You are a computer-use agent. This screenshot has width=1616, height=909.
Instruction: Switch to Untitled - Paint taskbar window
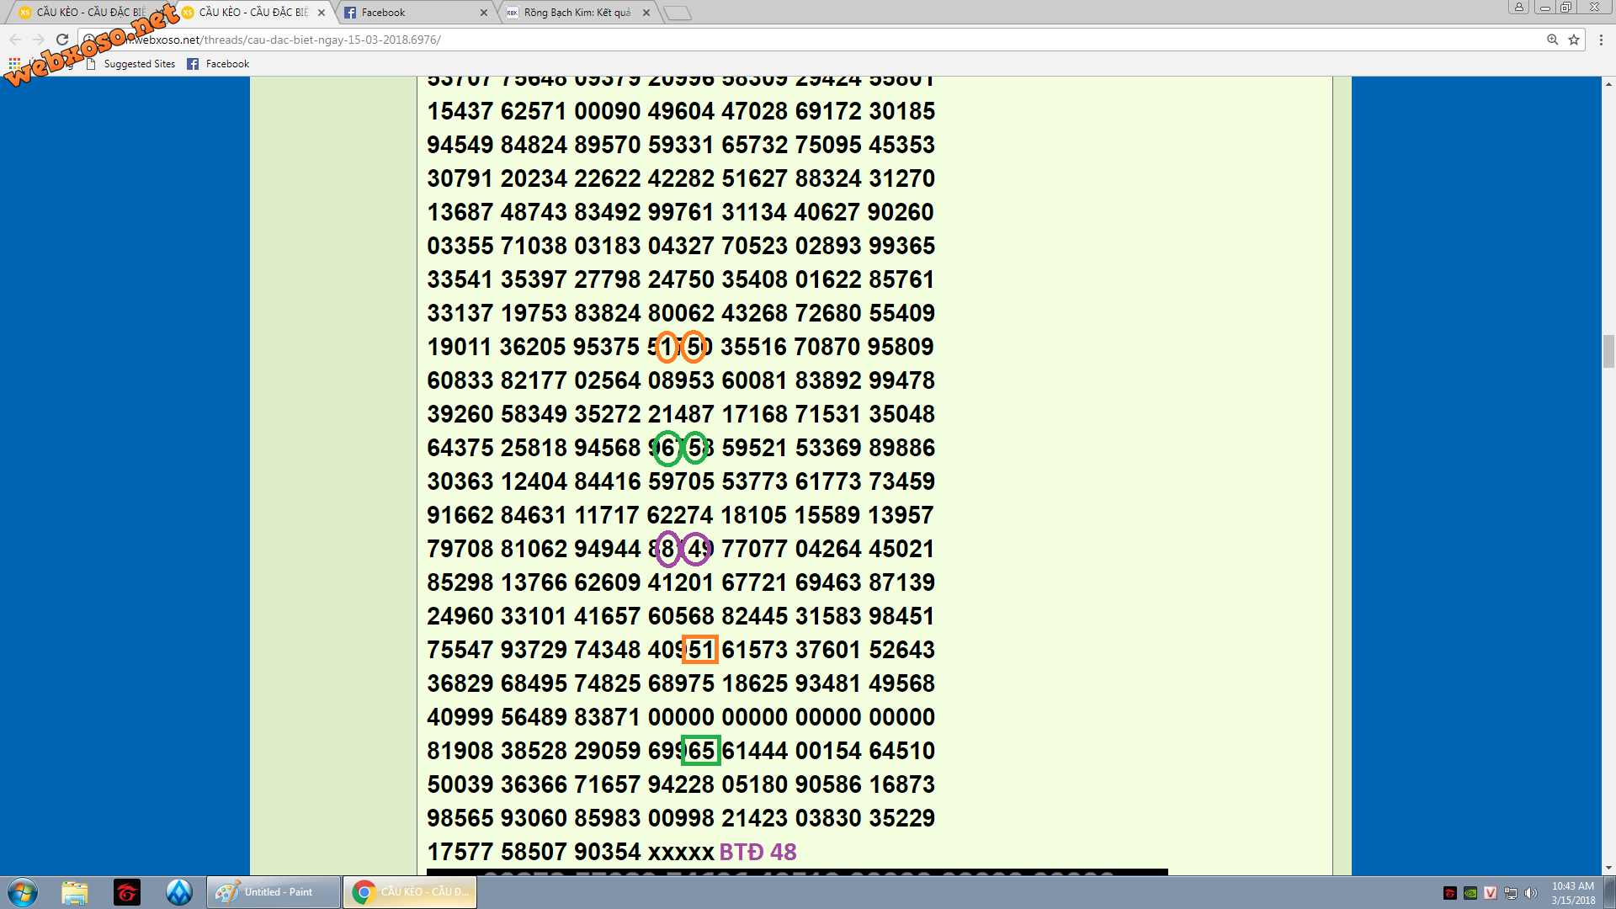click(x=274, y=892)
